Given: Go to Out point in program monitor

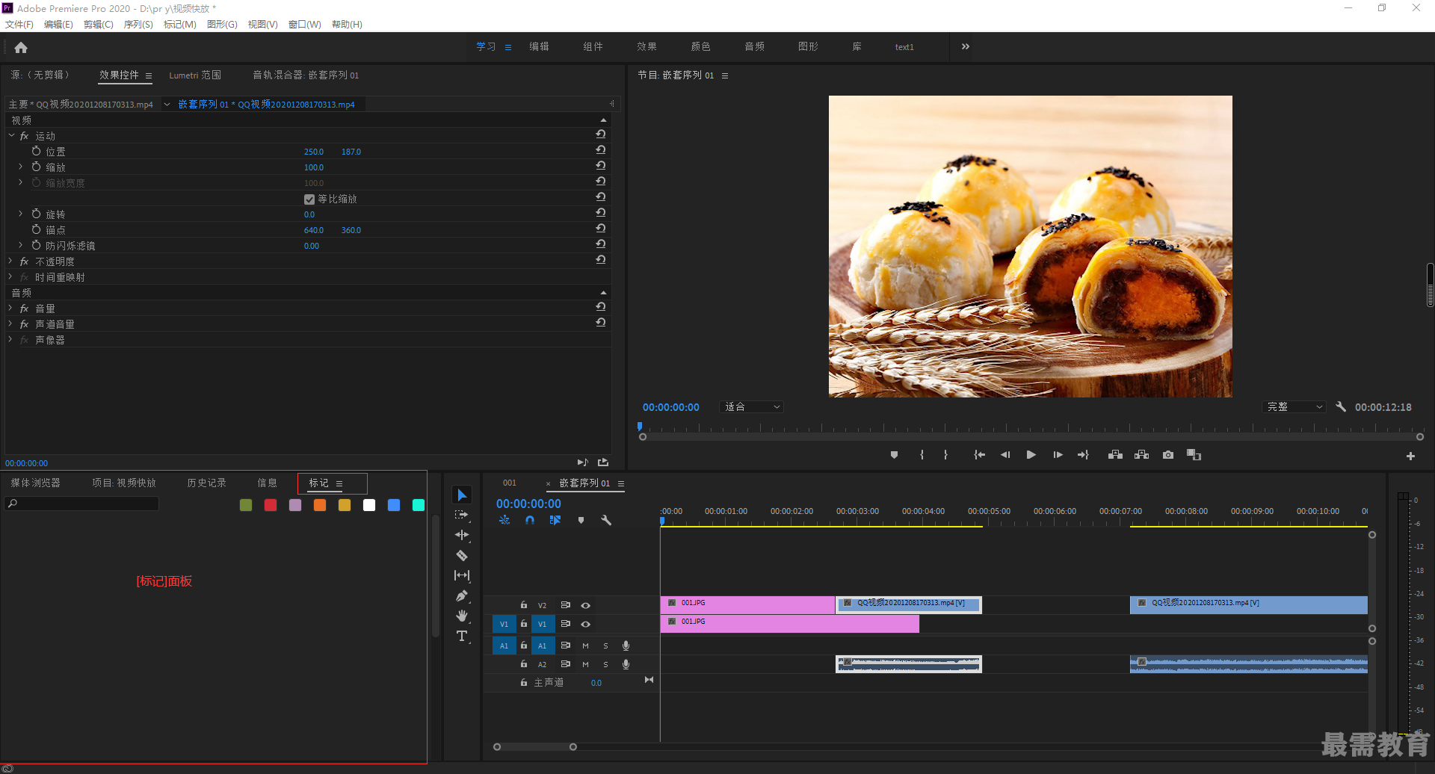Looking at the screenshot, I should coord(1083,455).
